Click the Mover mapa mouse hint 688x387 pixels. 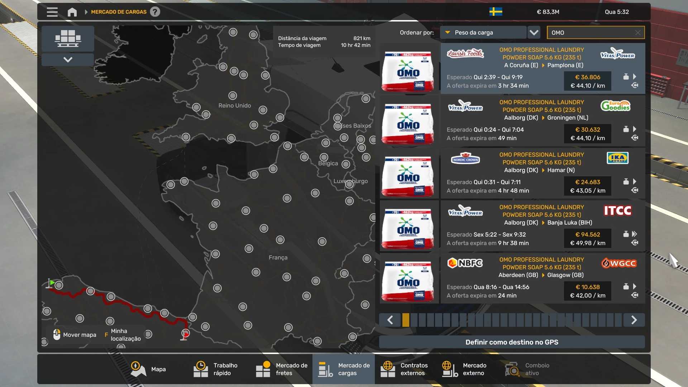(x=75, y=335)
